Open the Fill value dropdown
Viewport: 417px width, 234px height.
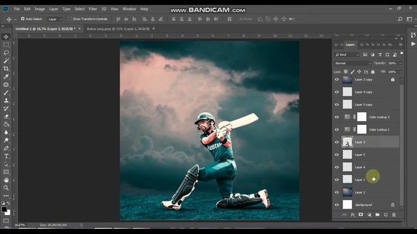401,71
